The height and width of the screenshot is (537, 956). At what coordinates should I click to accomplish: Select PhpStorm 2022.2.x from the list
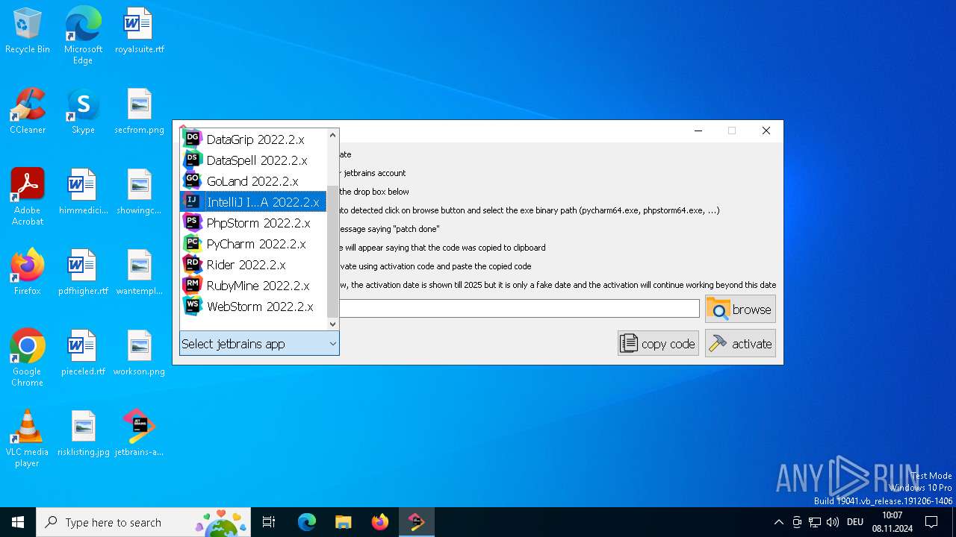coord(253,223)
